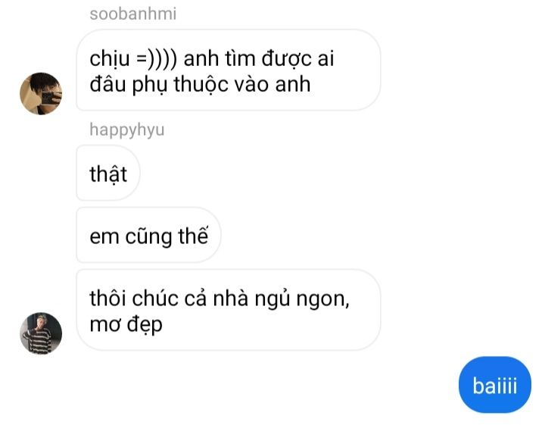Image resolution: width=545 pixels, height=425 pixels.
Task: Click the words 'ngủ ngon,' in the good-night message
Action: point(302,298)
